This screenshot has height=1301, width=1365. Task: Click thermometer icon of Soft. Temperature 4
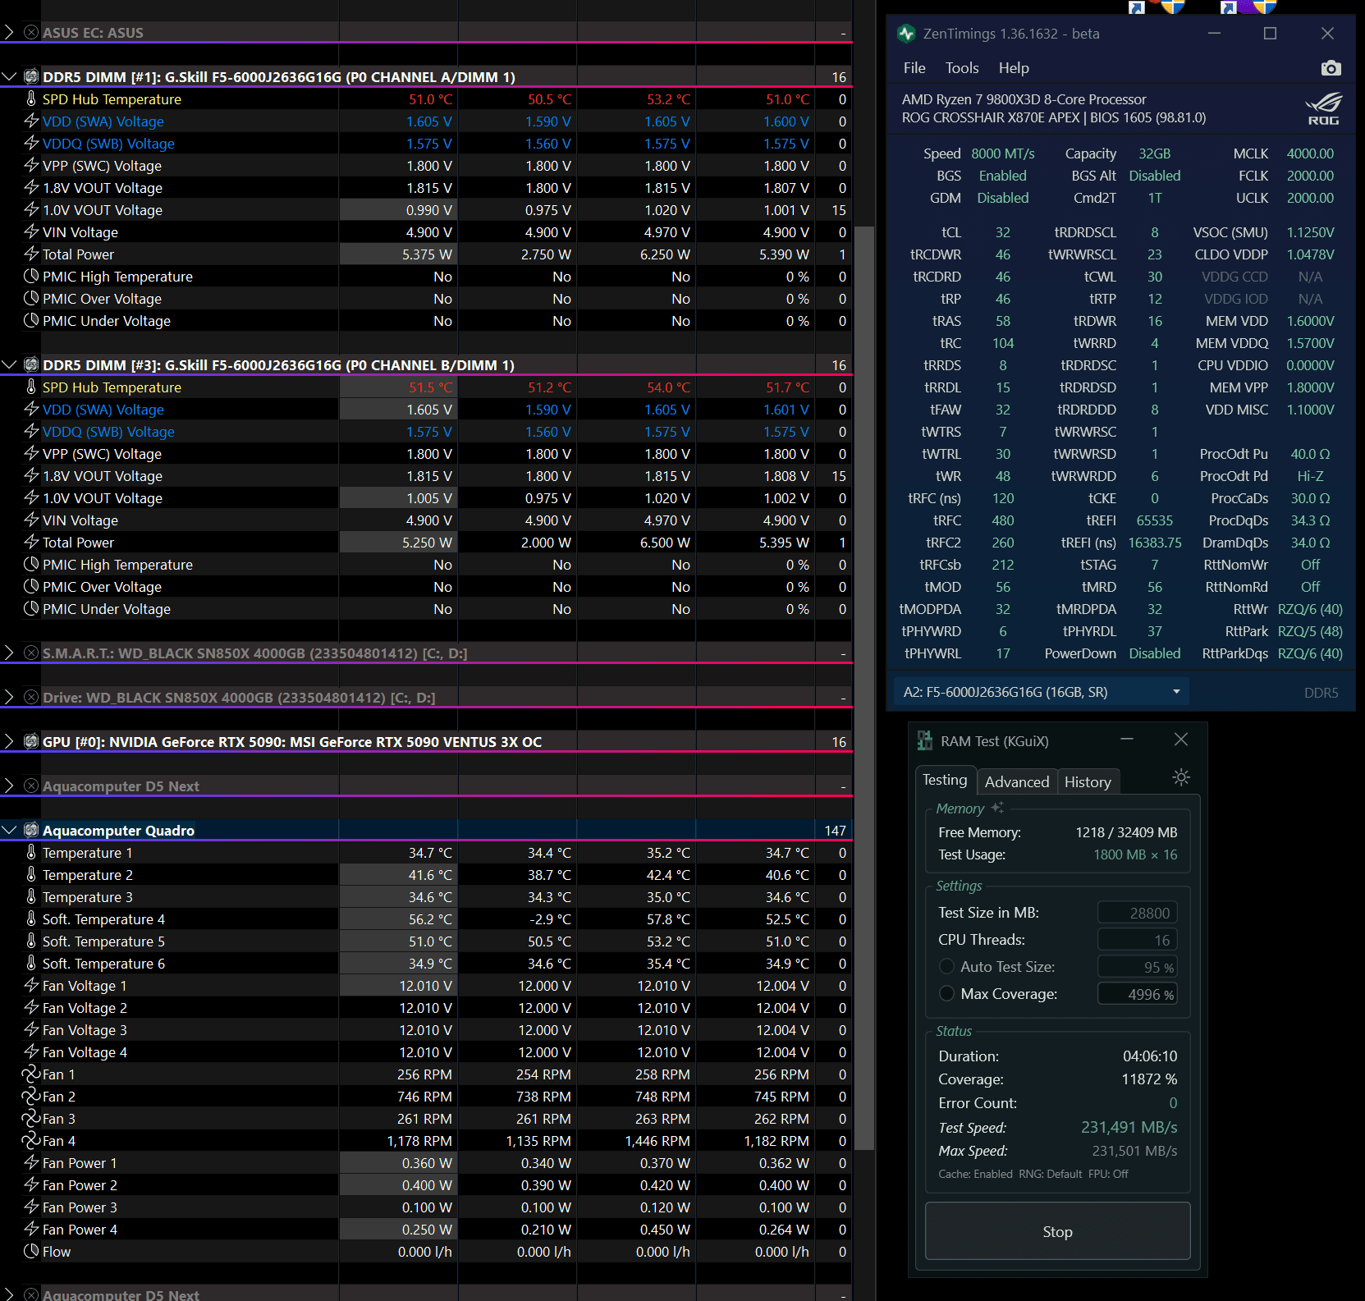pos(31,918)
